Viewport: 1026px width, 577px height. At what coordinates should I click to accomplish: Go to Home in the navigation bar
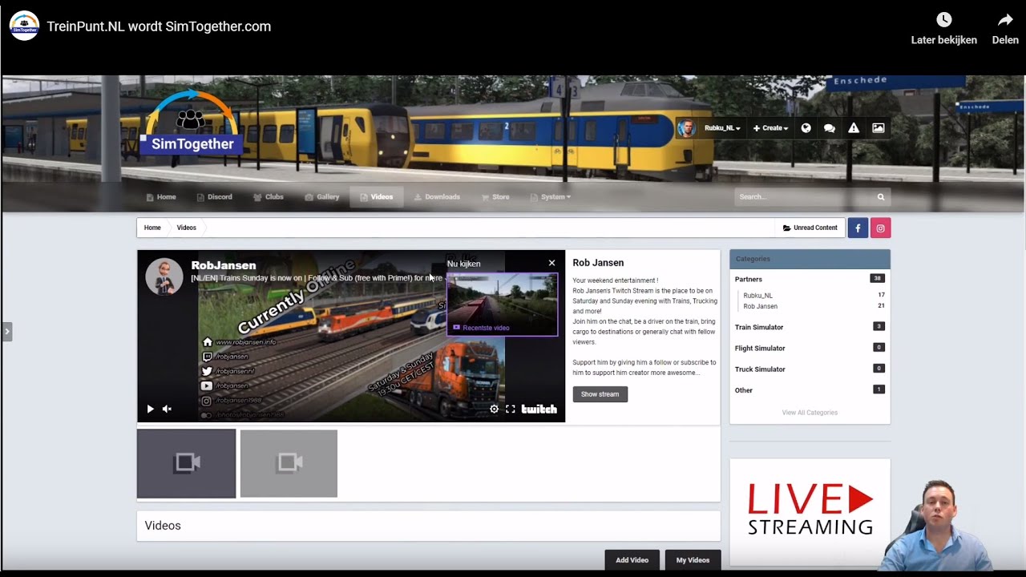[x=161, y=197]
